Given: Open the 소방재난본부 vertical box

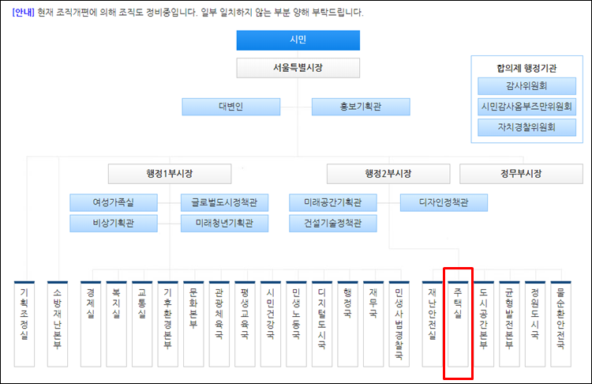Looking at the screenshot, I should pyautogui.click(x=58, y=324).
